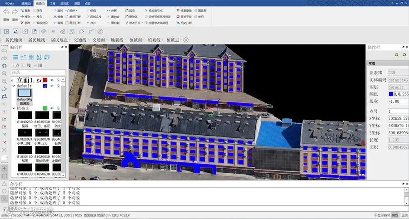
Task: Click the undo arrow in the ribbon
Action: pos(6,12)
